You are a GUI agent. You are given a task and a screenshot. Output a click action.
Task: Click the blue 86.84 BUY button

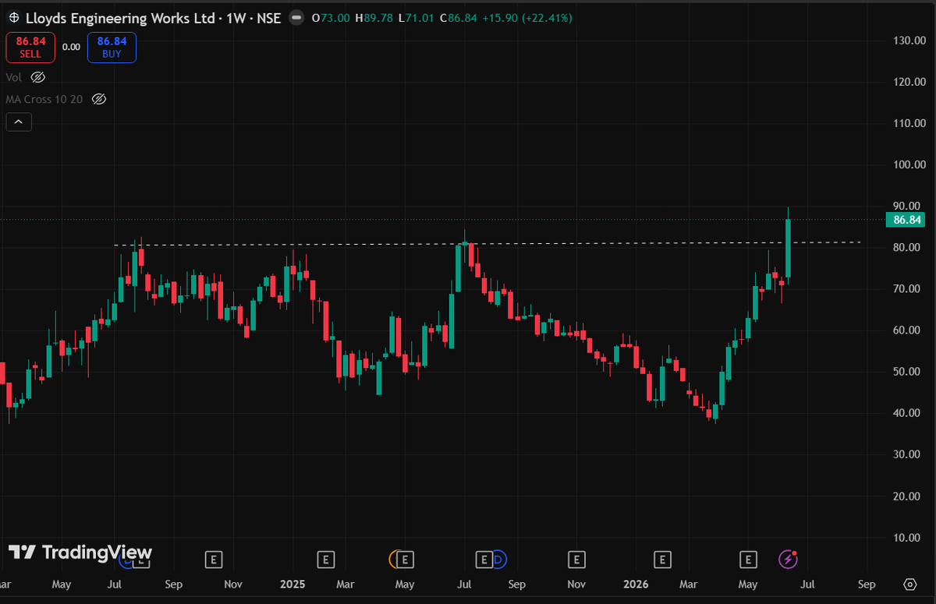coord(112,47)
